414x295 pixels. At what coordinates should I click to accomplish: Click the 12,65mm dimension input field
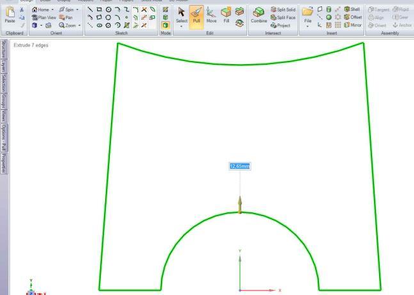click(x=239, y=166)
